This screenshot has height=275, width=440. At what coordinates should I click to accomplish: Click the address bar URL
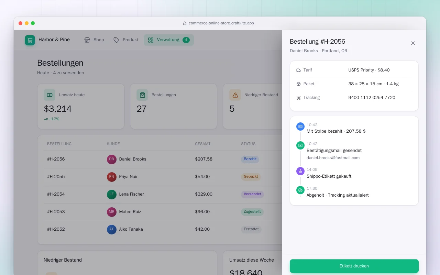point(221,23)
